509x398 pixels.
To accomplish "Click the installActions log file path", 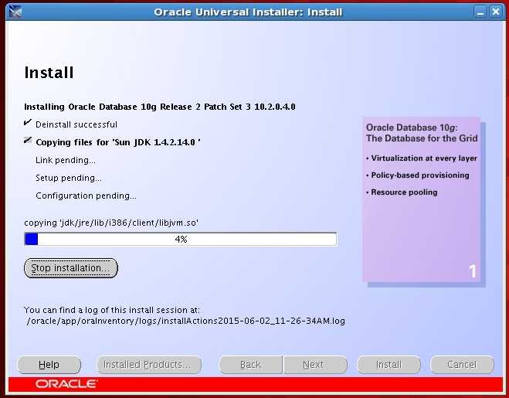I will [185, 321].
